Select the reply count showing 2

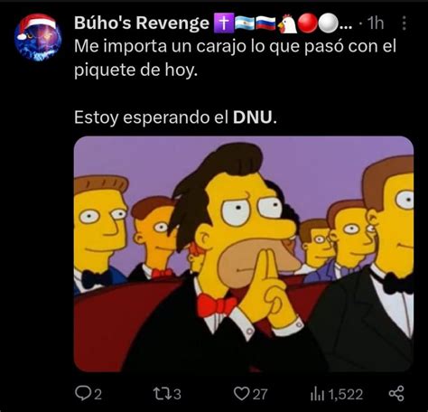(98, 394)
